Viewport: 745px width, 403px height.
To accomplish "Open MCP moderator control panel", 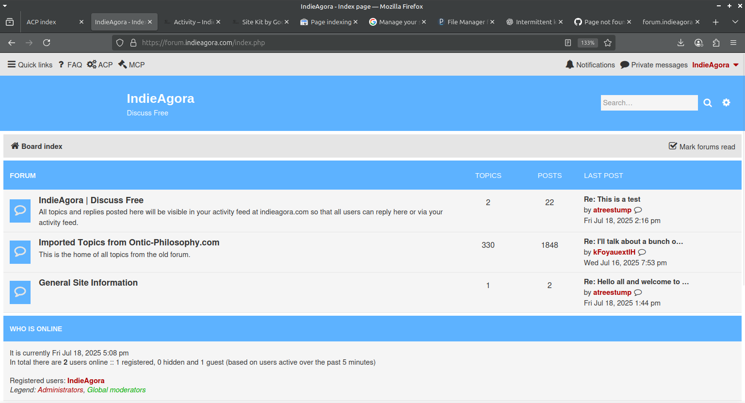I will click(131, 64).
